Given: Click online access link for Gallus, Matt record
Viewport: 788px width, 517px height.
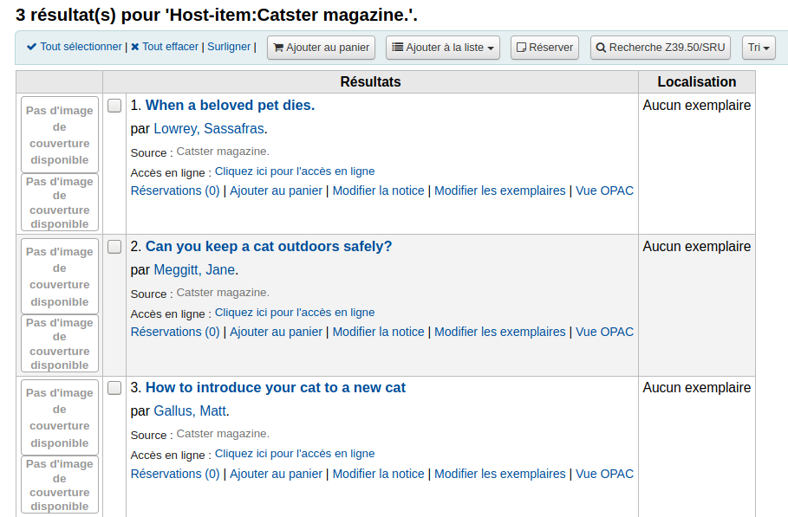Looking at the screenshot, I should click(295, 454).
